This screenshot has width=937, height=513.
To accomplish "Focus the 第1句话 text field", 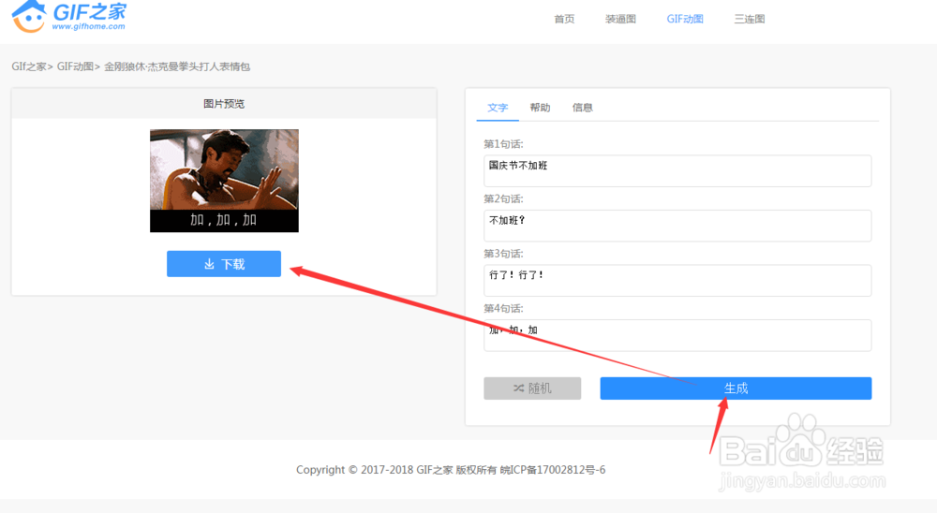I will point(677,170).
